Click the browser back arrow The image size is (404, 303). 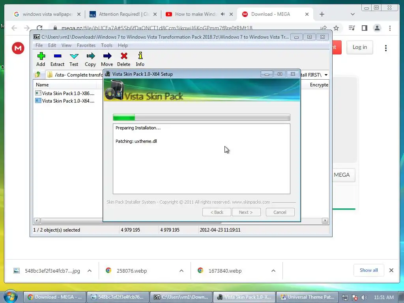coord(14,28)
